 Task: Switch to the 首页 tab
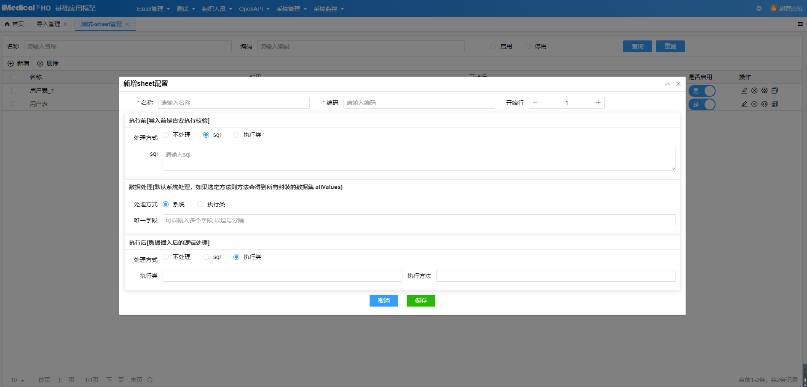pyautogui.click(x=14, y=24)
